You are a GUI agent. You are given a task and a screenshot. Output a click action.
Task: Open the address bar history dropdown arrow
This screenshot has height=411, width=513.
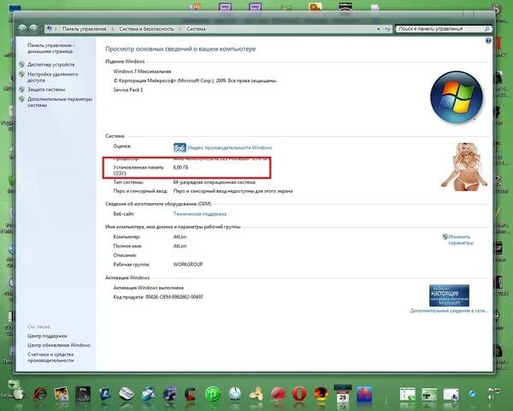coord(379,29)
